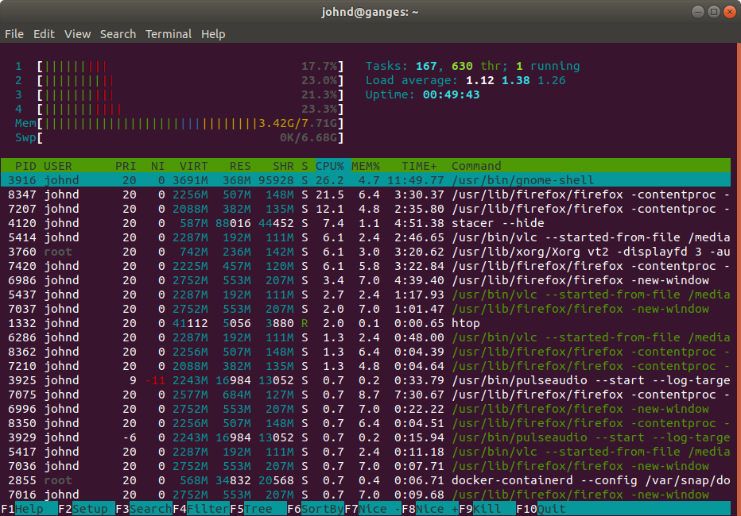Select pulseaudio process row PID 3925
The image size is (741, 516).
click(x=365, y=380)
